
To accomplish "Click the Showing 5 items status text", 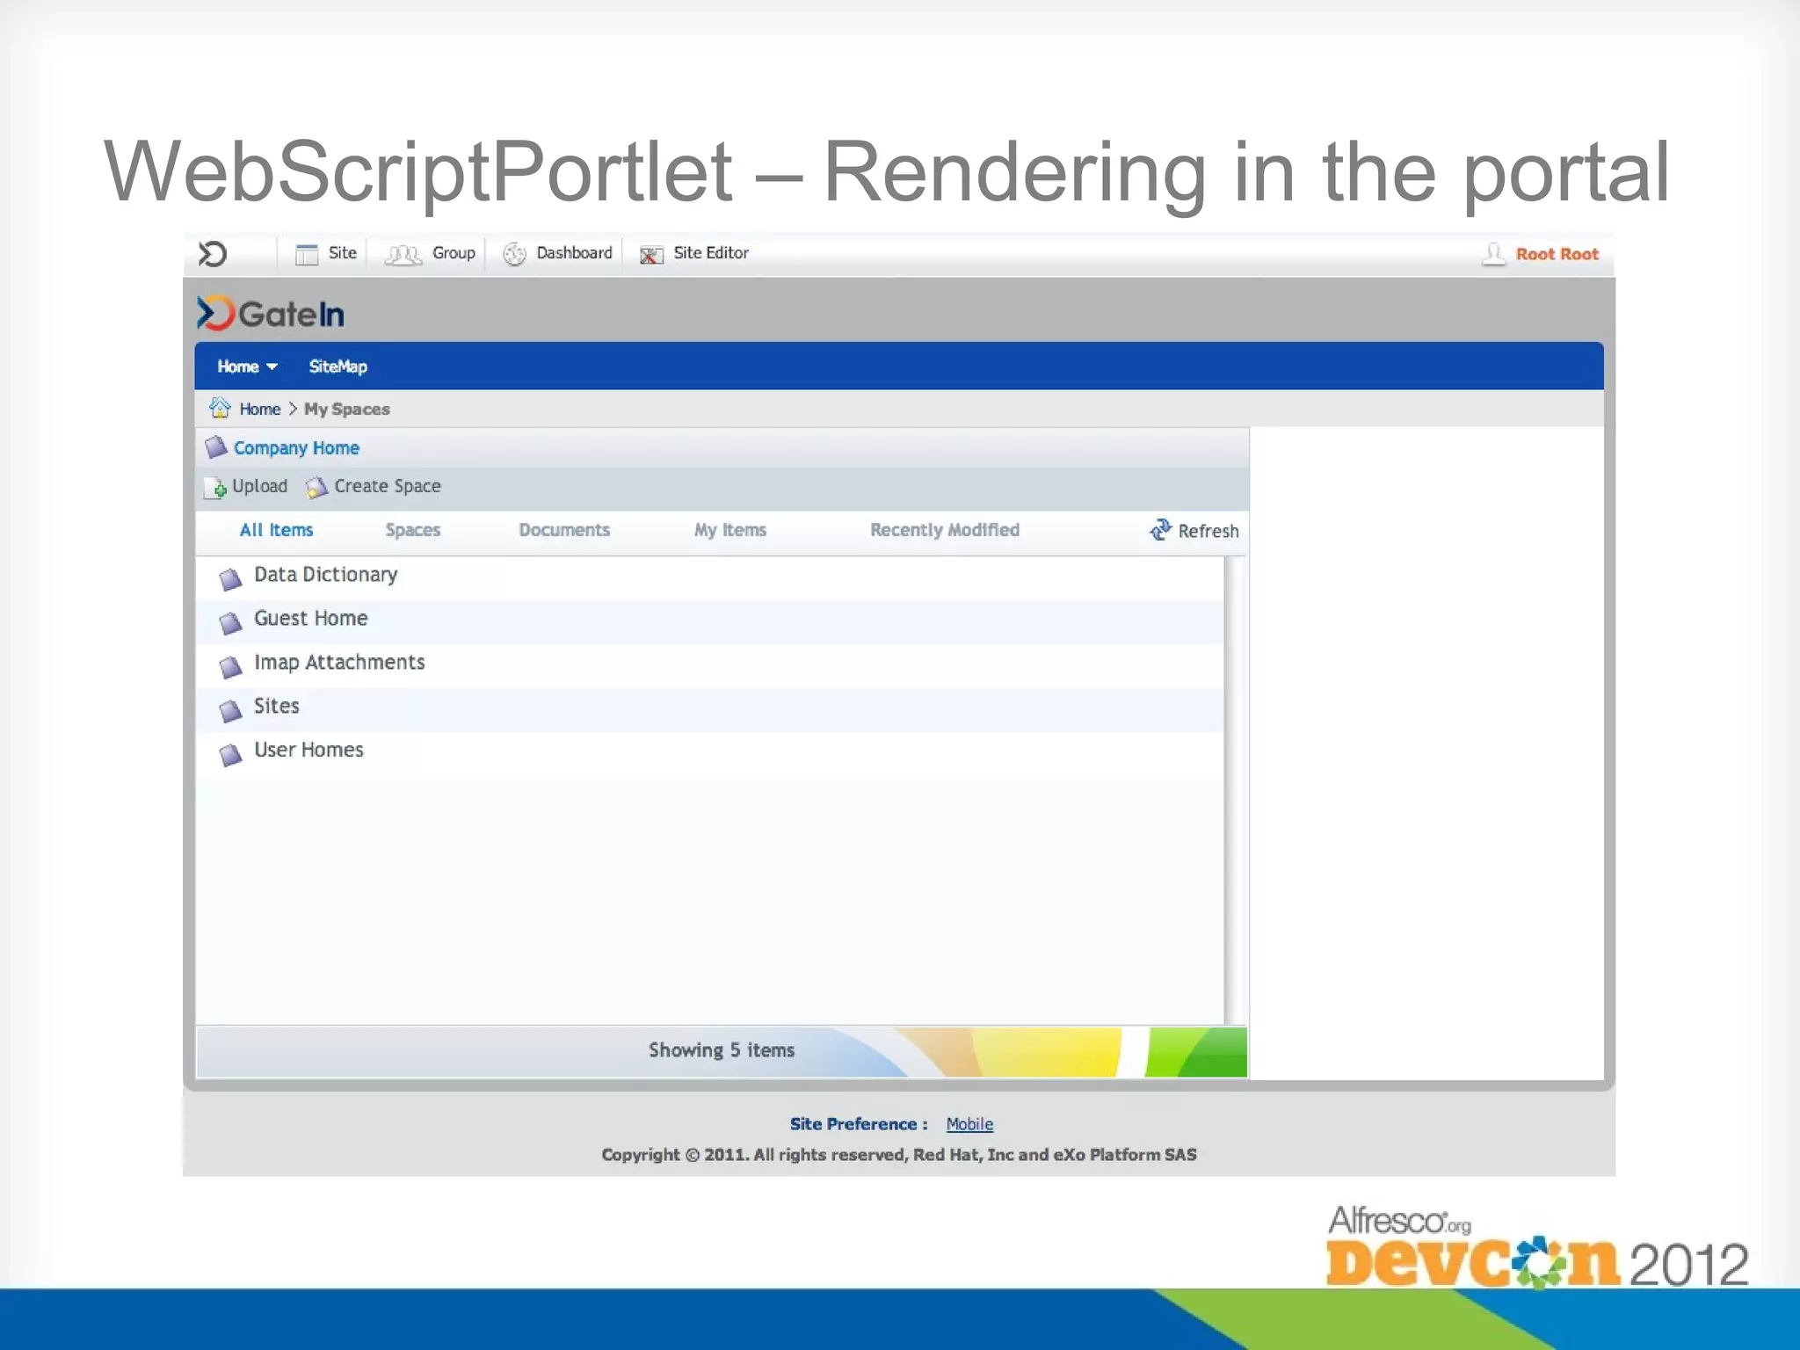I will click(721, 1050).
